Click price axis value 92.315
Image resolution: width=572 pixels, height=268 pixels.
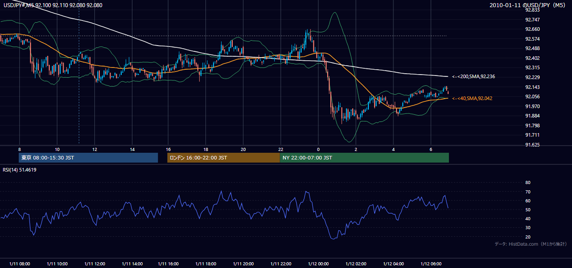coord(532,67)
